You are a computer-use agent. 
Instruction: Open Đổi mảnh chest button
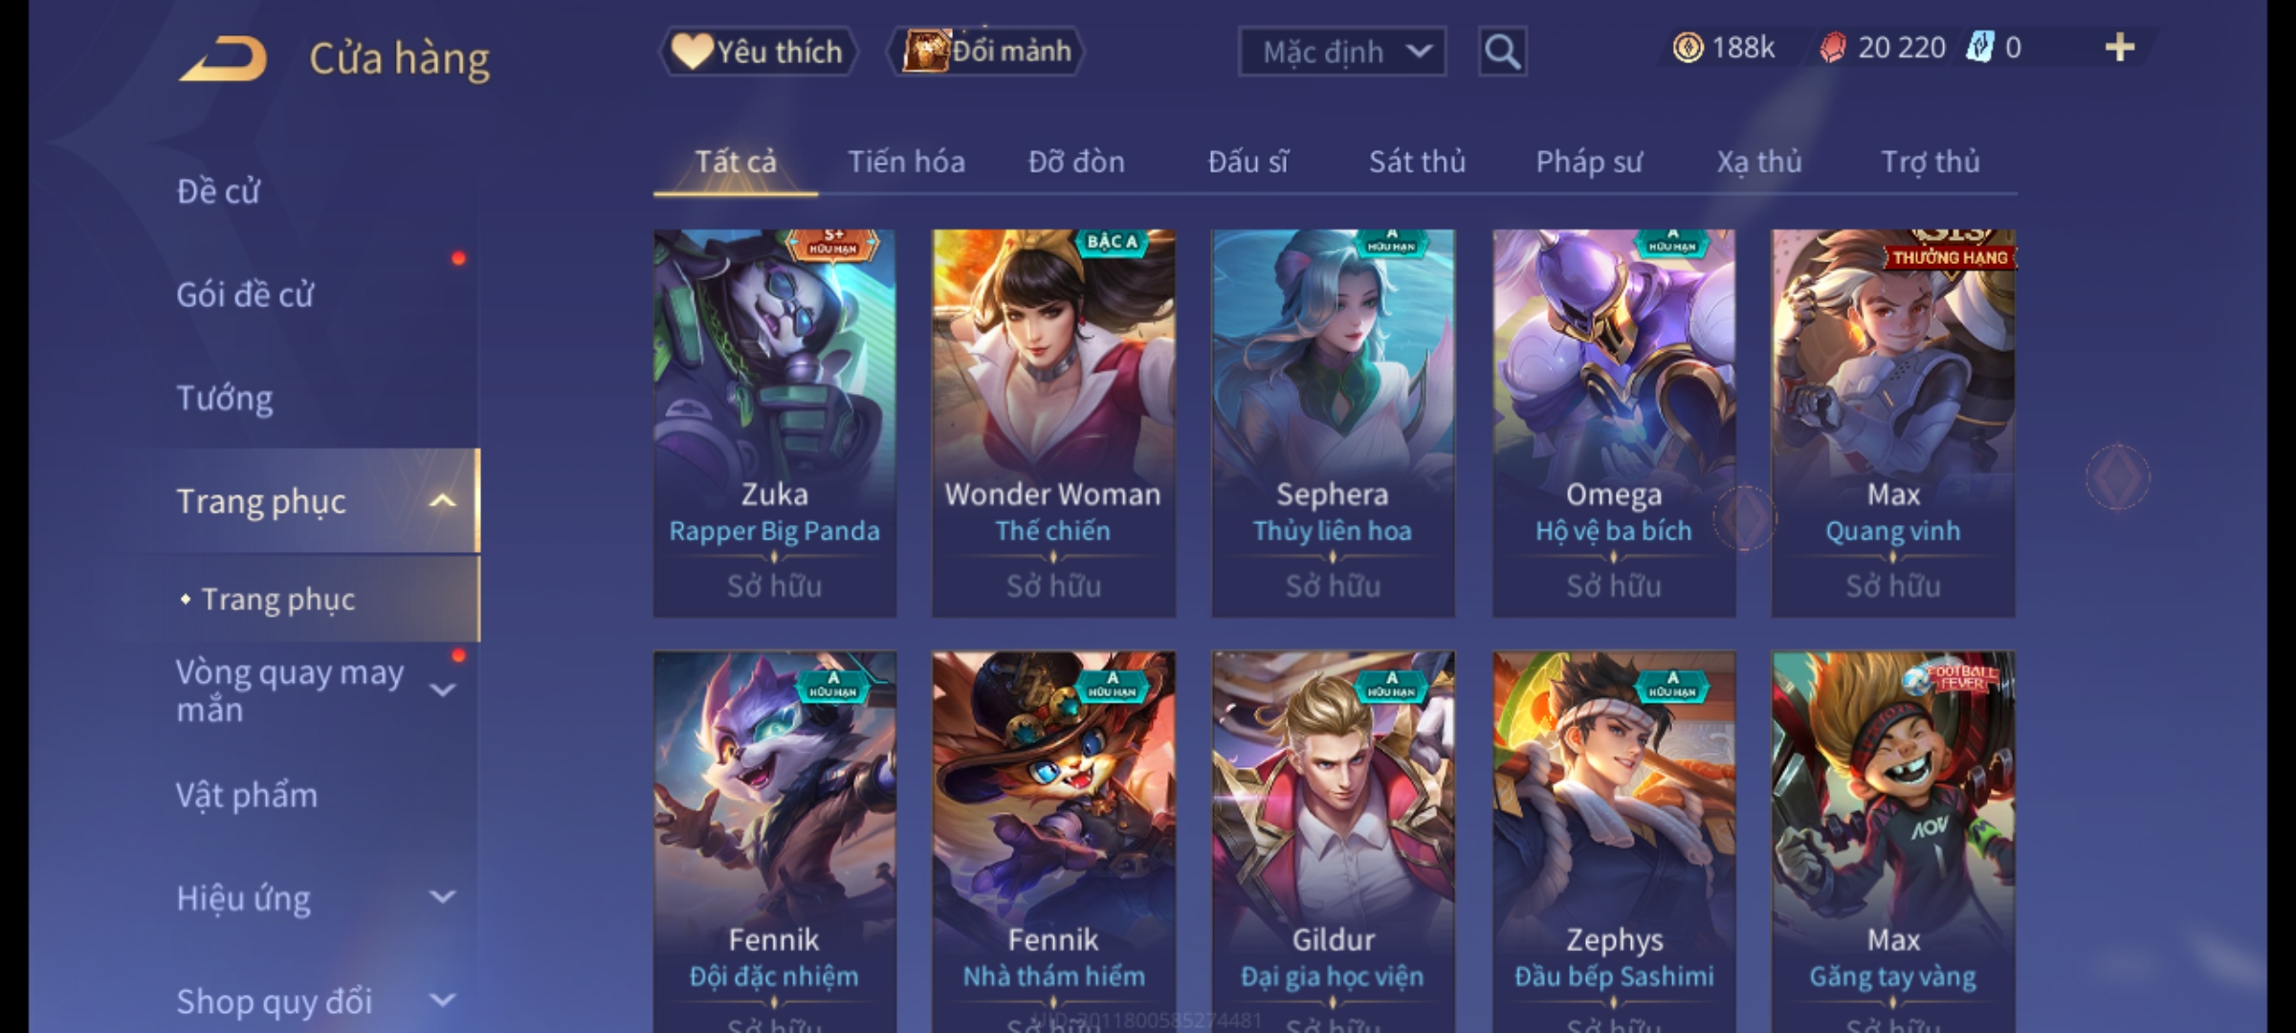(986, 51)
